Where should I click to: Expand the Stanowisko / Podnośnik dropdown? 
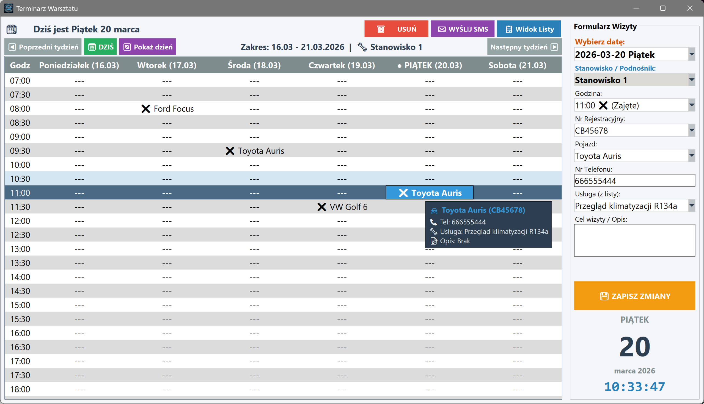(x=692, y=80)
